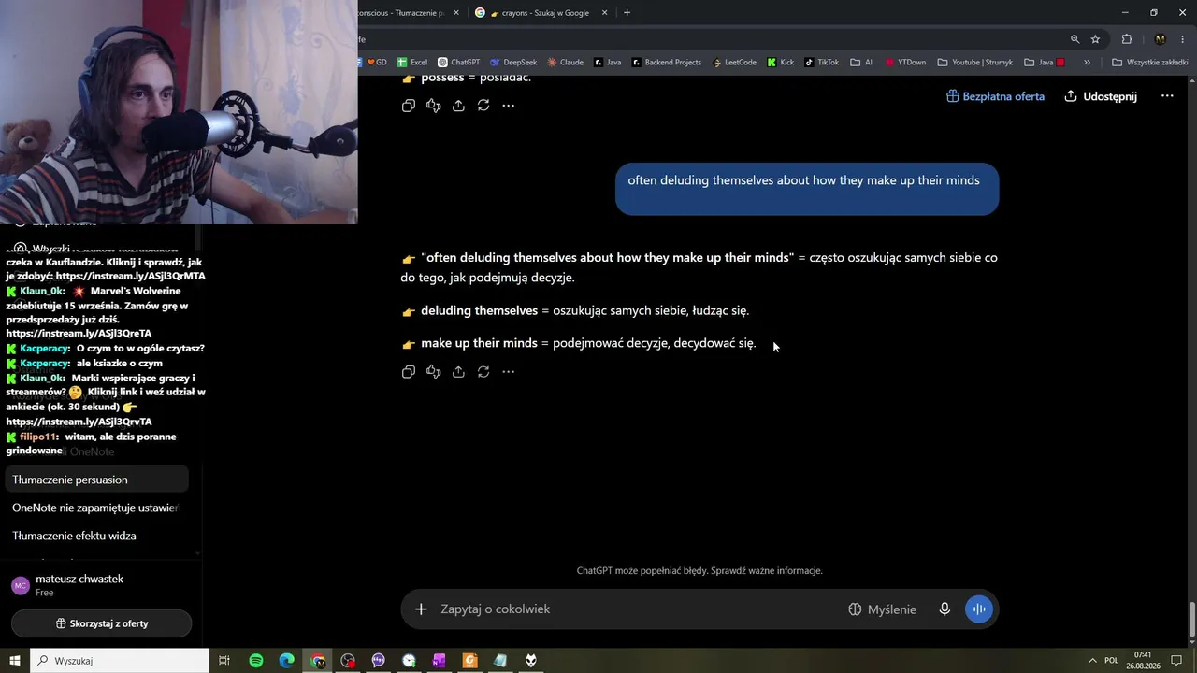Open Task View from the taskbar
1197x673 pixels.
224,661
